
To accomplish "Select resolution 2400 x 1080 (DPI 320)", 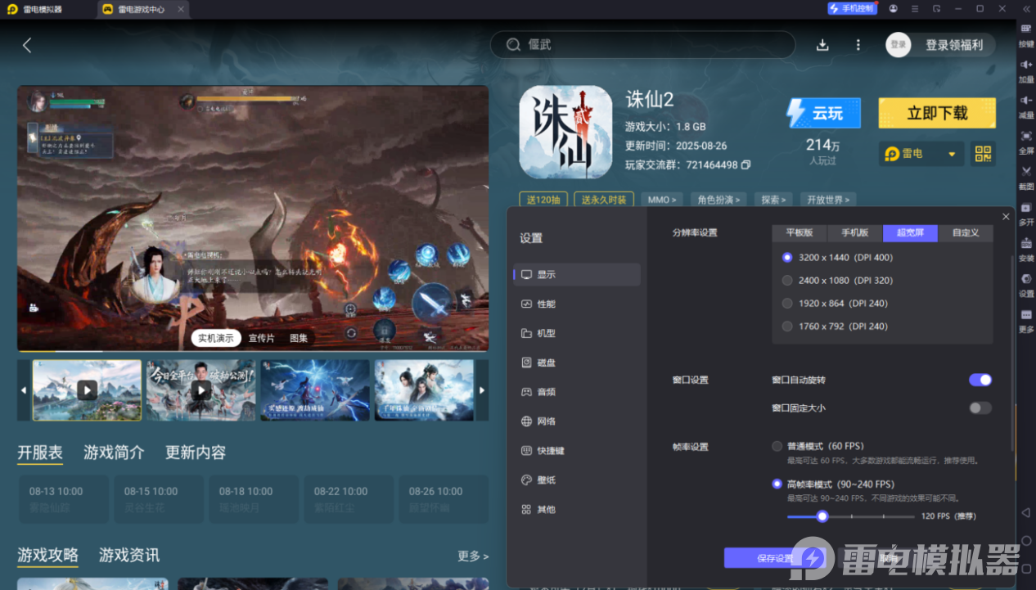I will point(838,281).
